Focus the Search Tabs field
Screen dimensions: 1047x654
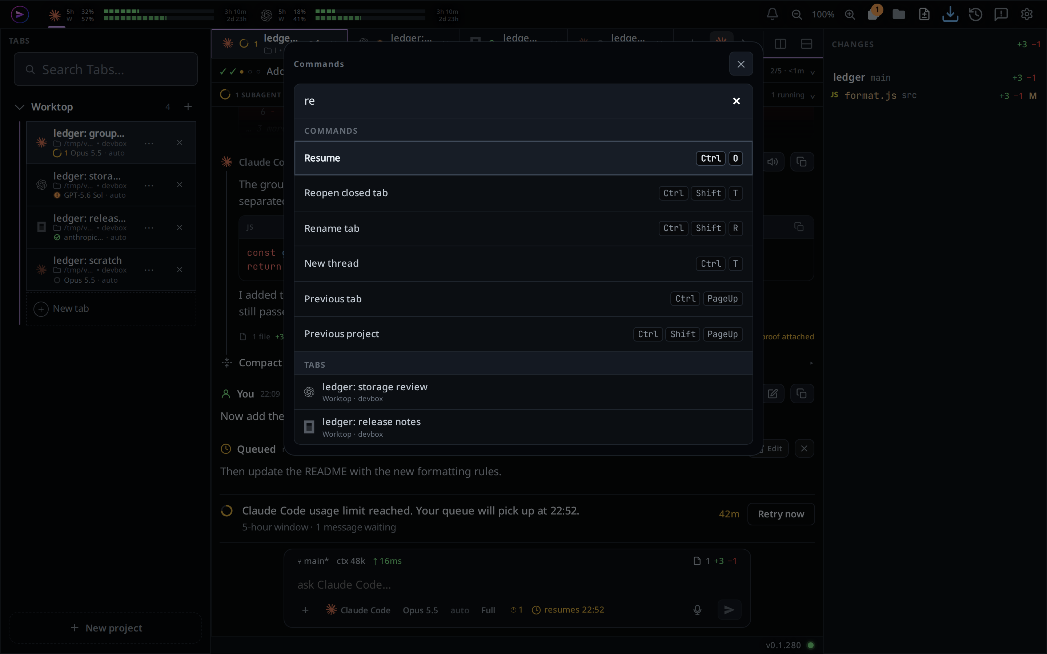click(105, 69)
